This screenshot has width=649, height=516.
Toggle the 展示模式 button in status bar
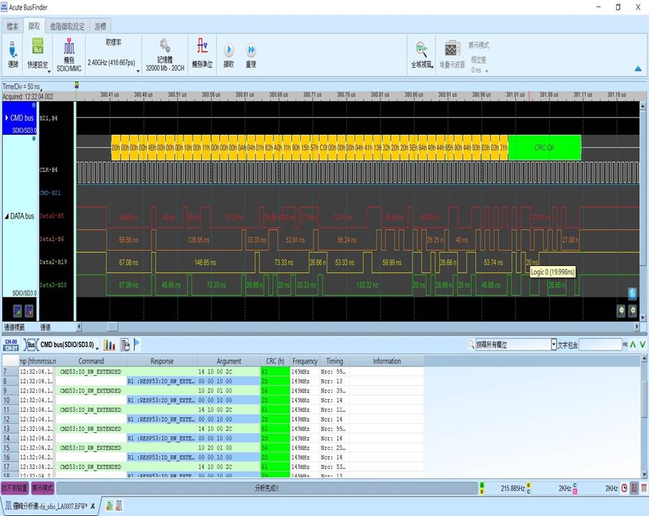click(43, 488)
